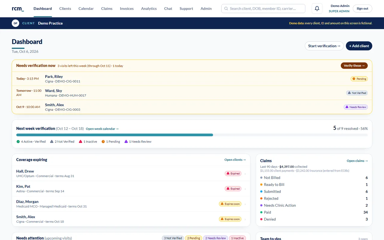Open the Park, Riley visit row

coord(192,79)
